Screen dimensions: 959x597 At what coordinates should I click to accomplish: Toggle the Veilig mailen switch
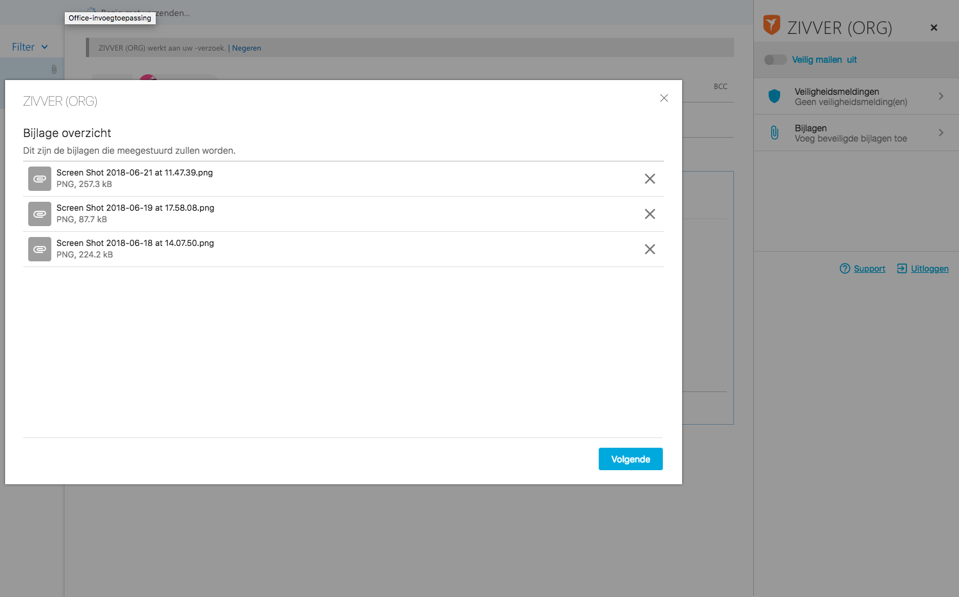click(x=775, y=60)
